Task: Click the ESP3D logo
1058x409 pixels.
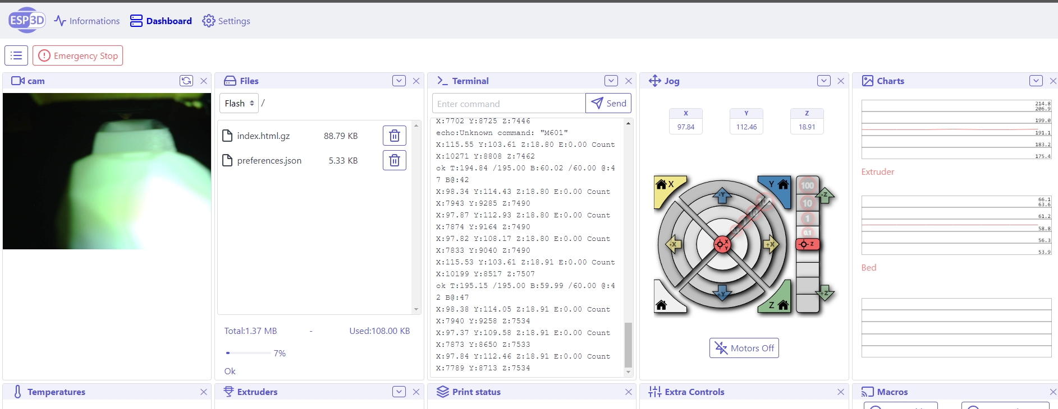Action: click(x=26, y=21)
